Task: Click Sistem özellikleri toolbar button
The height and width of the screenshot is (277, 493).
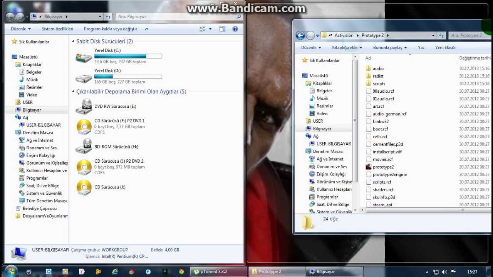Action: tap(57, 29)
